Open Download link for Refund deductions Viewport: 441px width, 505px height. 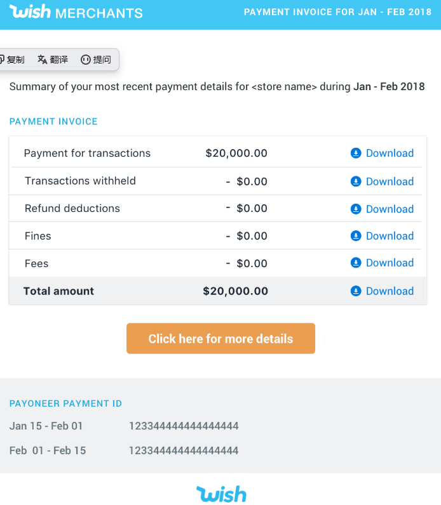point(390,209)
